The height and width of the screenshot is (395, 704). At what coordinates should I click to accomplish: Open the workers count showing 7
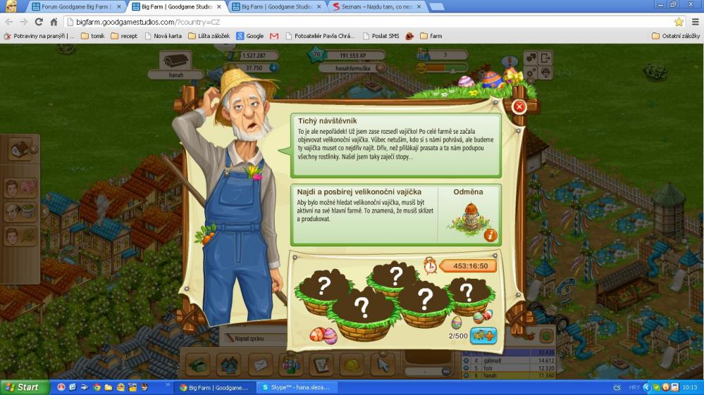coord(443,55)
